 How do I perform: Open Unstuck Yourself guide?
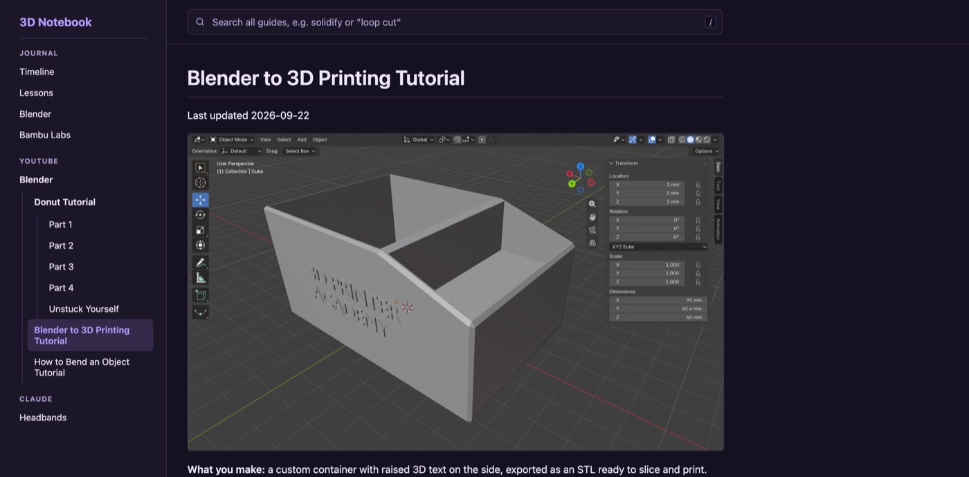(x=84, y=309)
